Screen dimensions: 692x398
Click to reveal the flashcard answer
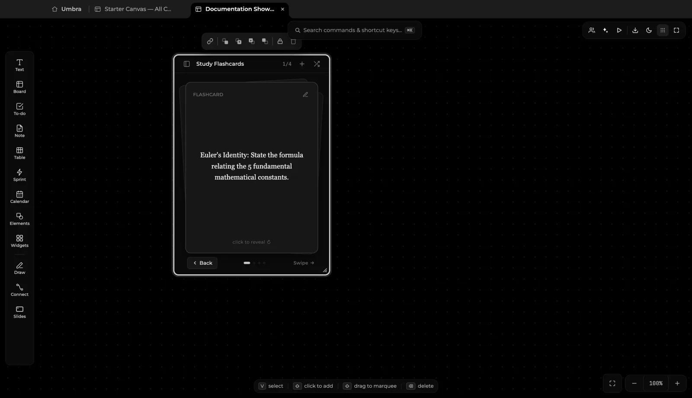(251, 242)
